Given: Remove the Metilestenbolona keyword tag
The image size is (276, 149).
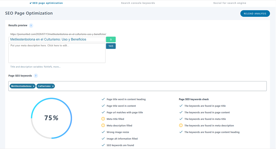Looking at the screenshot, I should pyautogui.click(x=34, y=86).
